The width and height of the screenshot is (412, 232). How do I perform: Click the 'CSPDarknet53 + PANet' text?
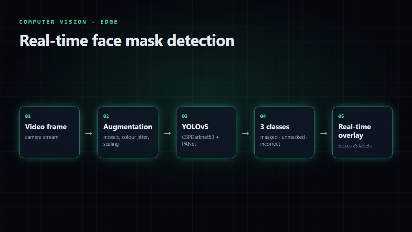click(201, 141)
